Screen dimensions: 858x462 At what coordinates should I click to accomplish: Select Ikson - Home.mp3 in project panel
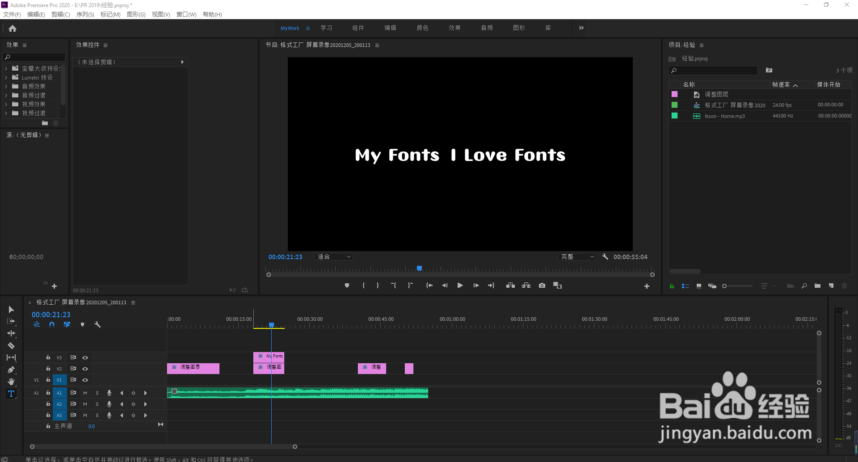724,116
